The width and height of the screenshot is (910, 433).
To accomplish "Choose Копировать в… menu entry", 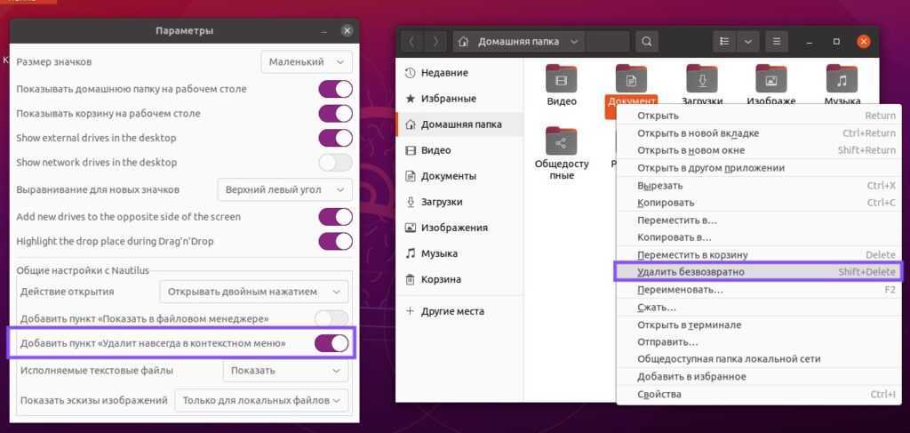I will point(759,237).
